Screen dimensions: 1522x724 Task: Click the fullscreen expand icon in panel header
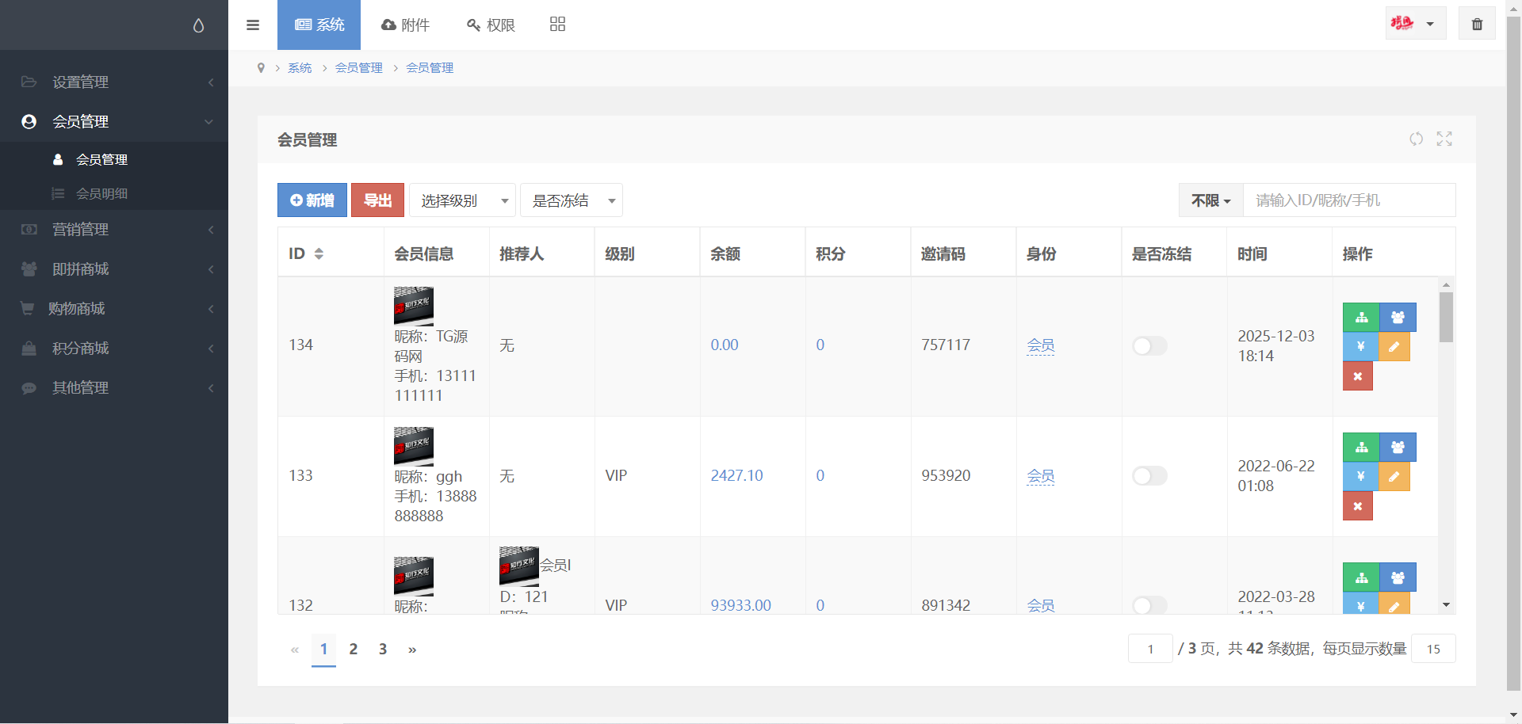pyautogui.click(x=1444, y=139)
